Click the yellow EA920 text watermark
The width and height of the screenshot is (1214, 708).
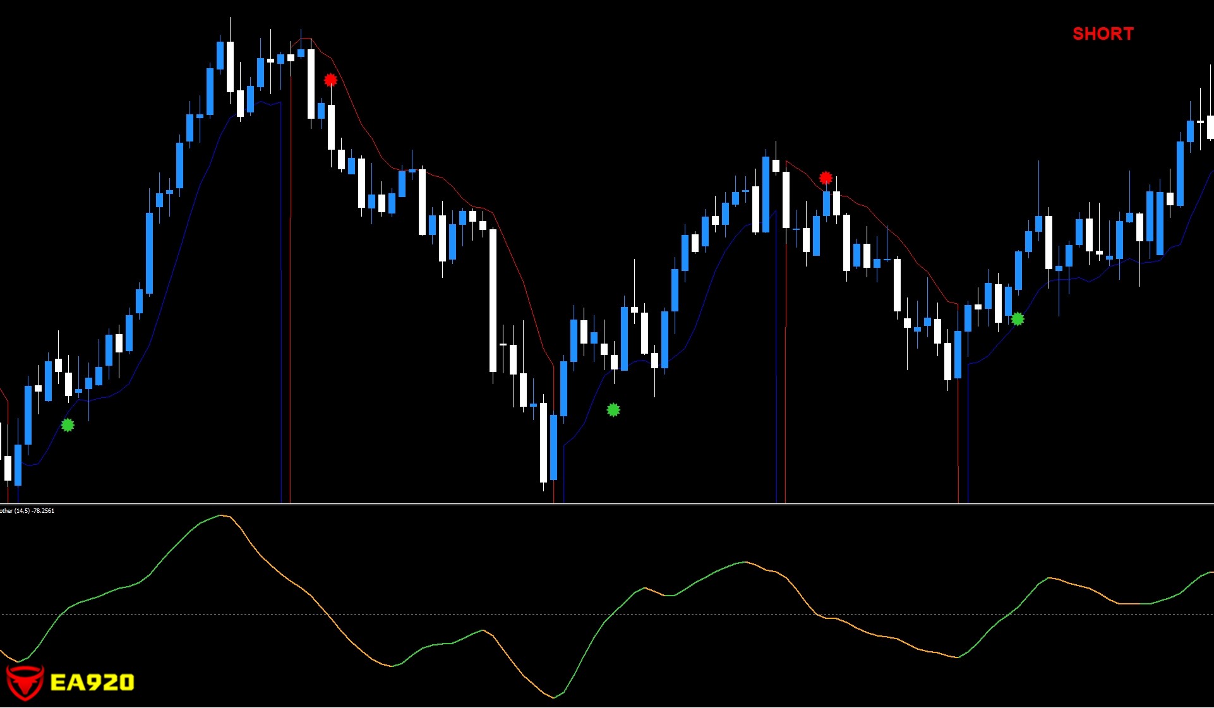[92, 682]
